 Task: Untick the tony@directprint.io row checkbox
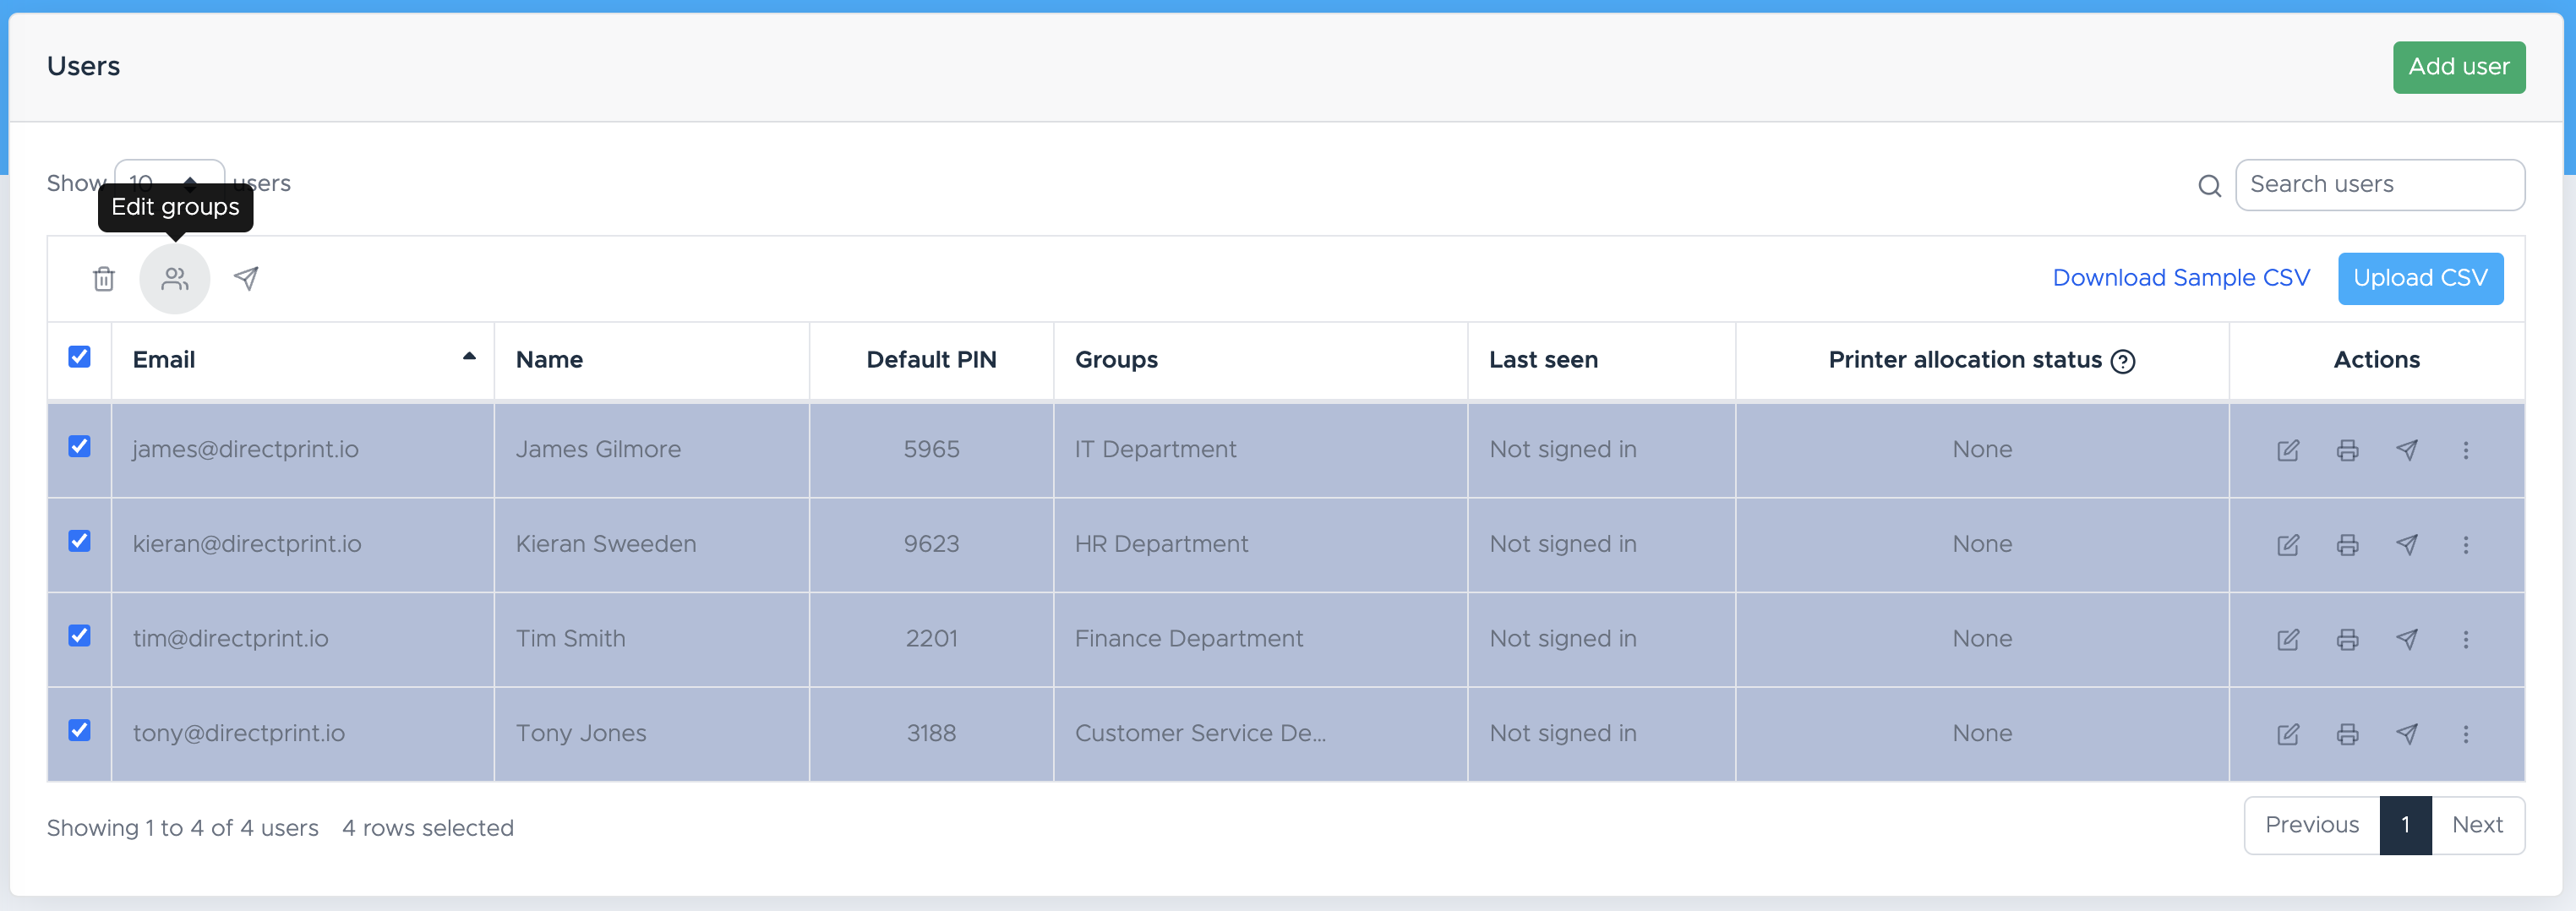[80, 730]
